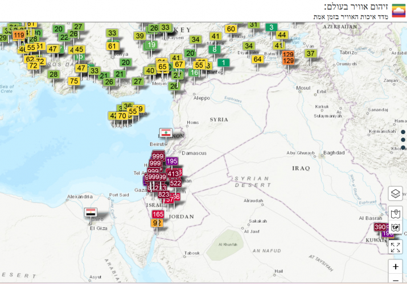Open the orange 119 marker in Turkey

point(19,35)
